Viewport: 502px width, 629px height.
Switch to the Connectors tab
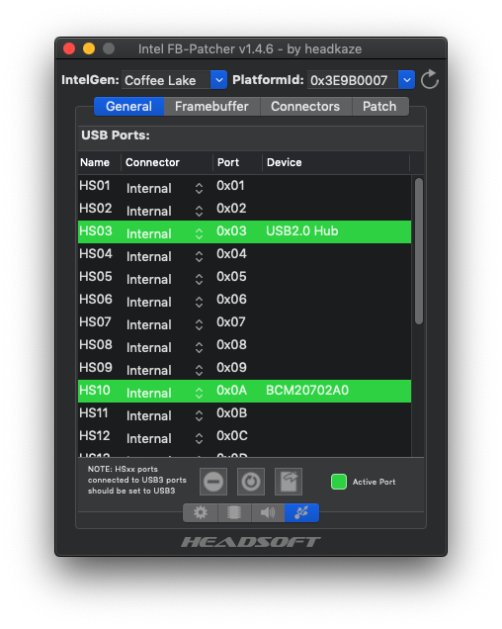pyautogui.click(x=305, y=106)
